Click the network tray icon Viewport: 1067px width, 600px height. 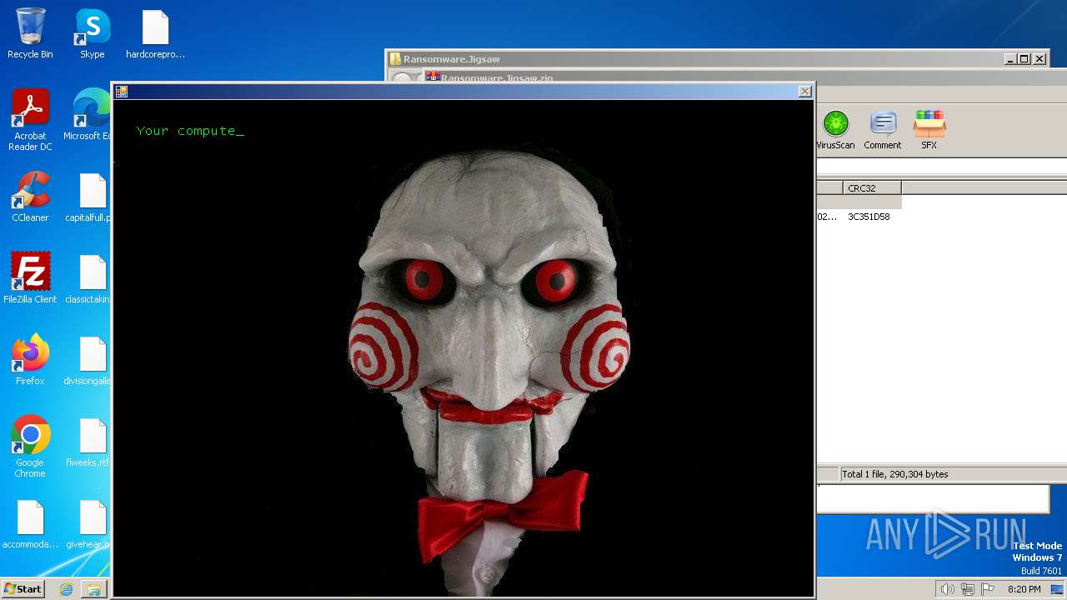pyautogui.click(x=968, y=589)
